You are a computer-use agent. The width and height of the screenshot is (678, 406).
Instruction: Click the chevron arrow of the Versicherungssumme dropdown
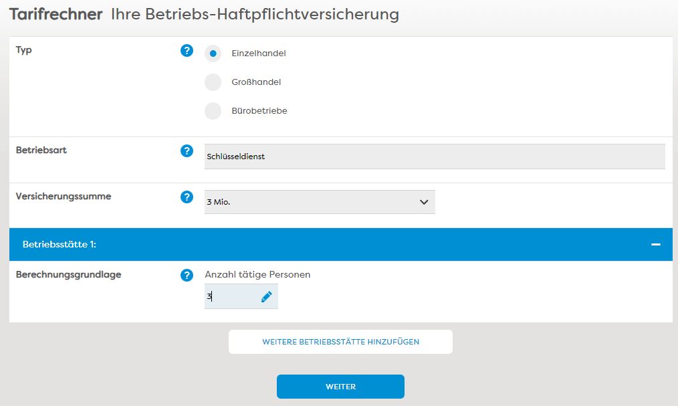click(x=424, y=202)
